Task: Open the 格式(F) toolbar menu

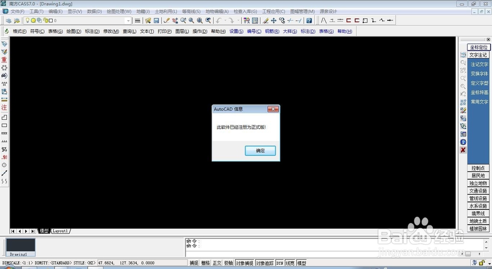Action: pos(20,31)
